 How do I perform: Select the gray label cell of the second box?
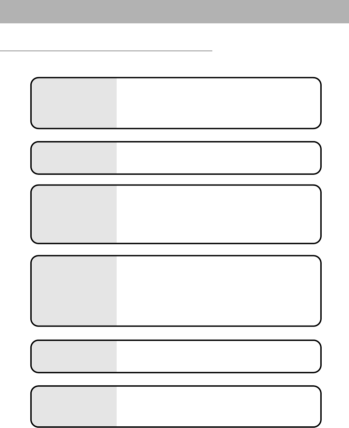[x=74, y=158]
